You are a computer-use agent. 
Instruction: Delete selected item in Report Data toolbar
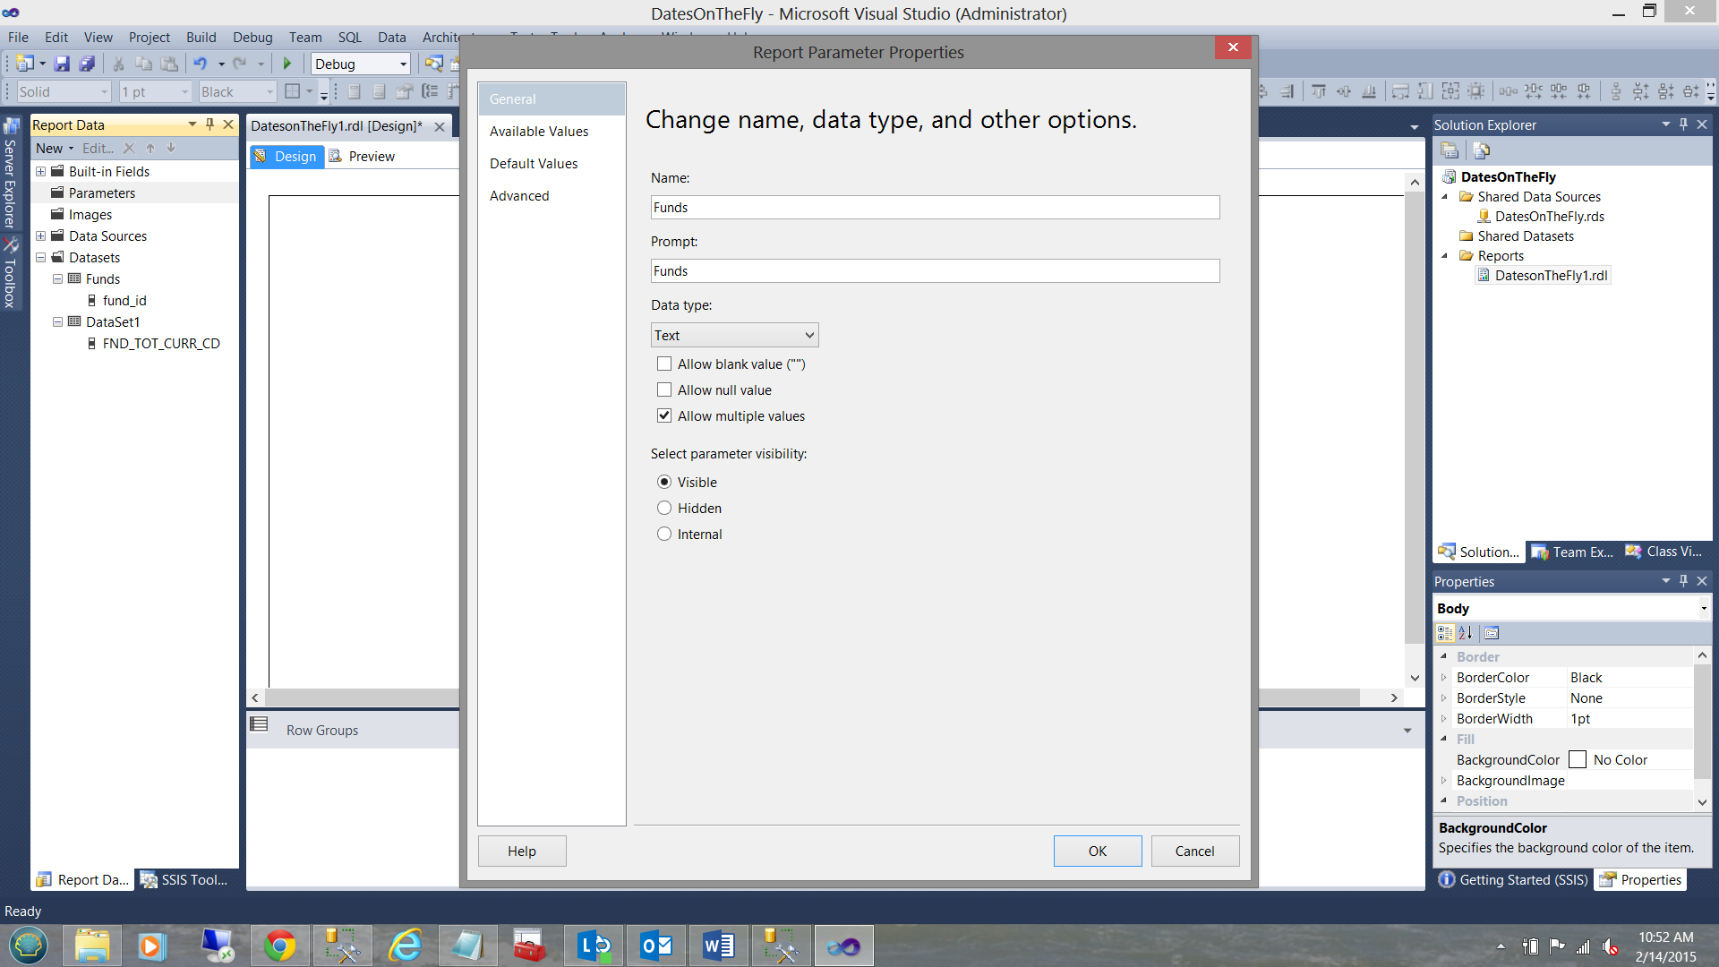(129, 149)
